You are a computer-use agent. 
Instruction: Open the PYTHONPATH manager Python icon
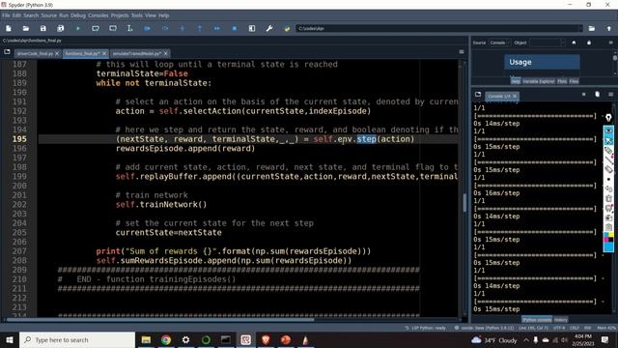click(287, 28)
